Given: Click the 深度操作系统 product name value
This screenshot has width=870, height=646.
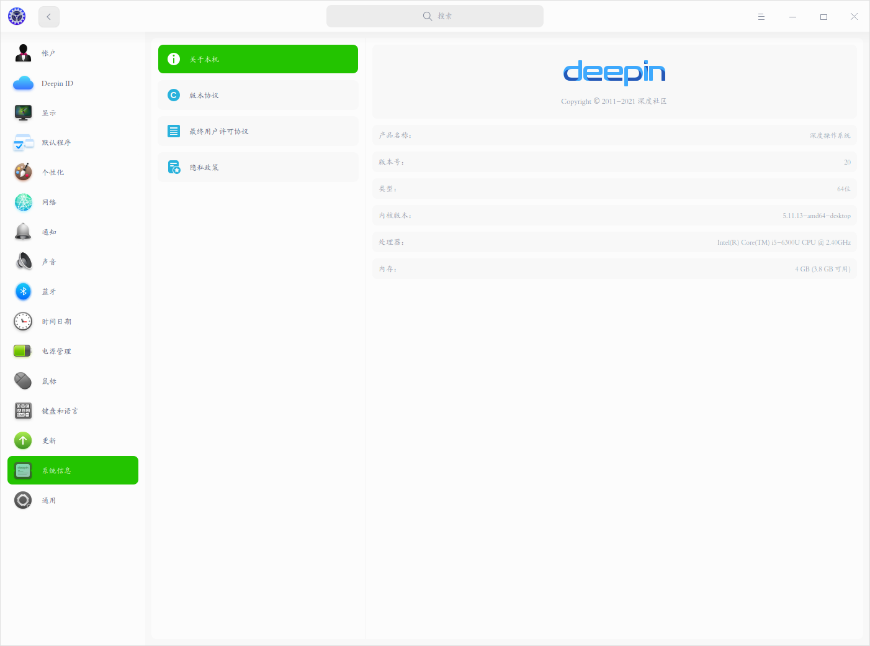Looking at the screenshot, I should tap(830, 135).
